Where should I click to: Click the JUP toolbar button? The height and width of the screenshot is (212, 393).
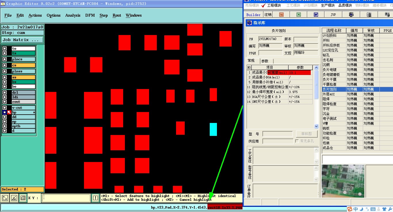[333, 15]
